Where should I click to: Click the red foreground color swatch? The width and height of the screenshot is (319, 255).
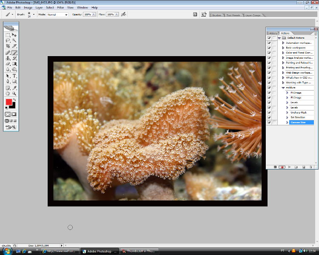(x=9, y=102)
